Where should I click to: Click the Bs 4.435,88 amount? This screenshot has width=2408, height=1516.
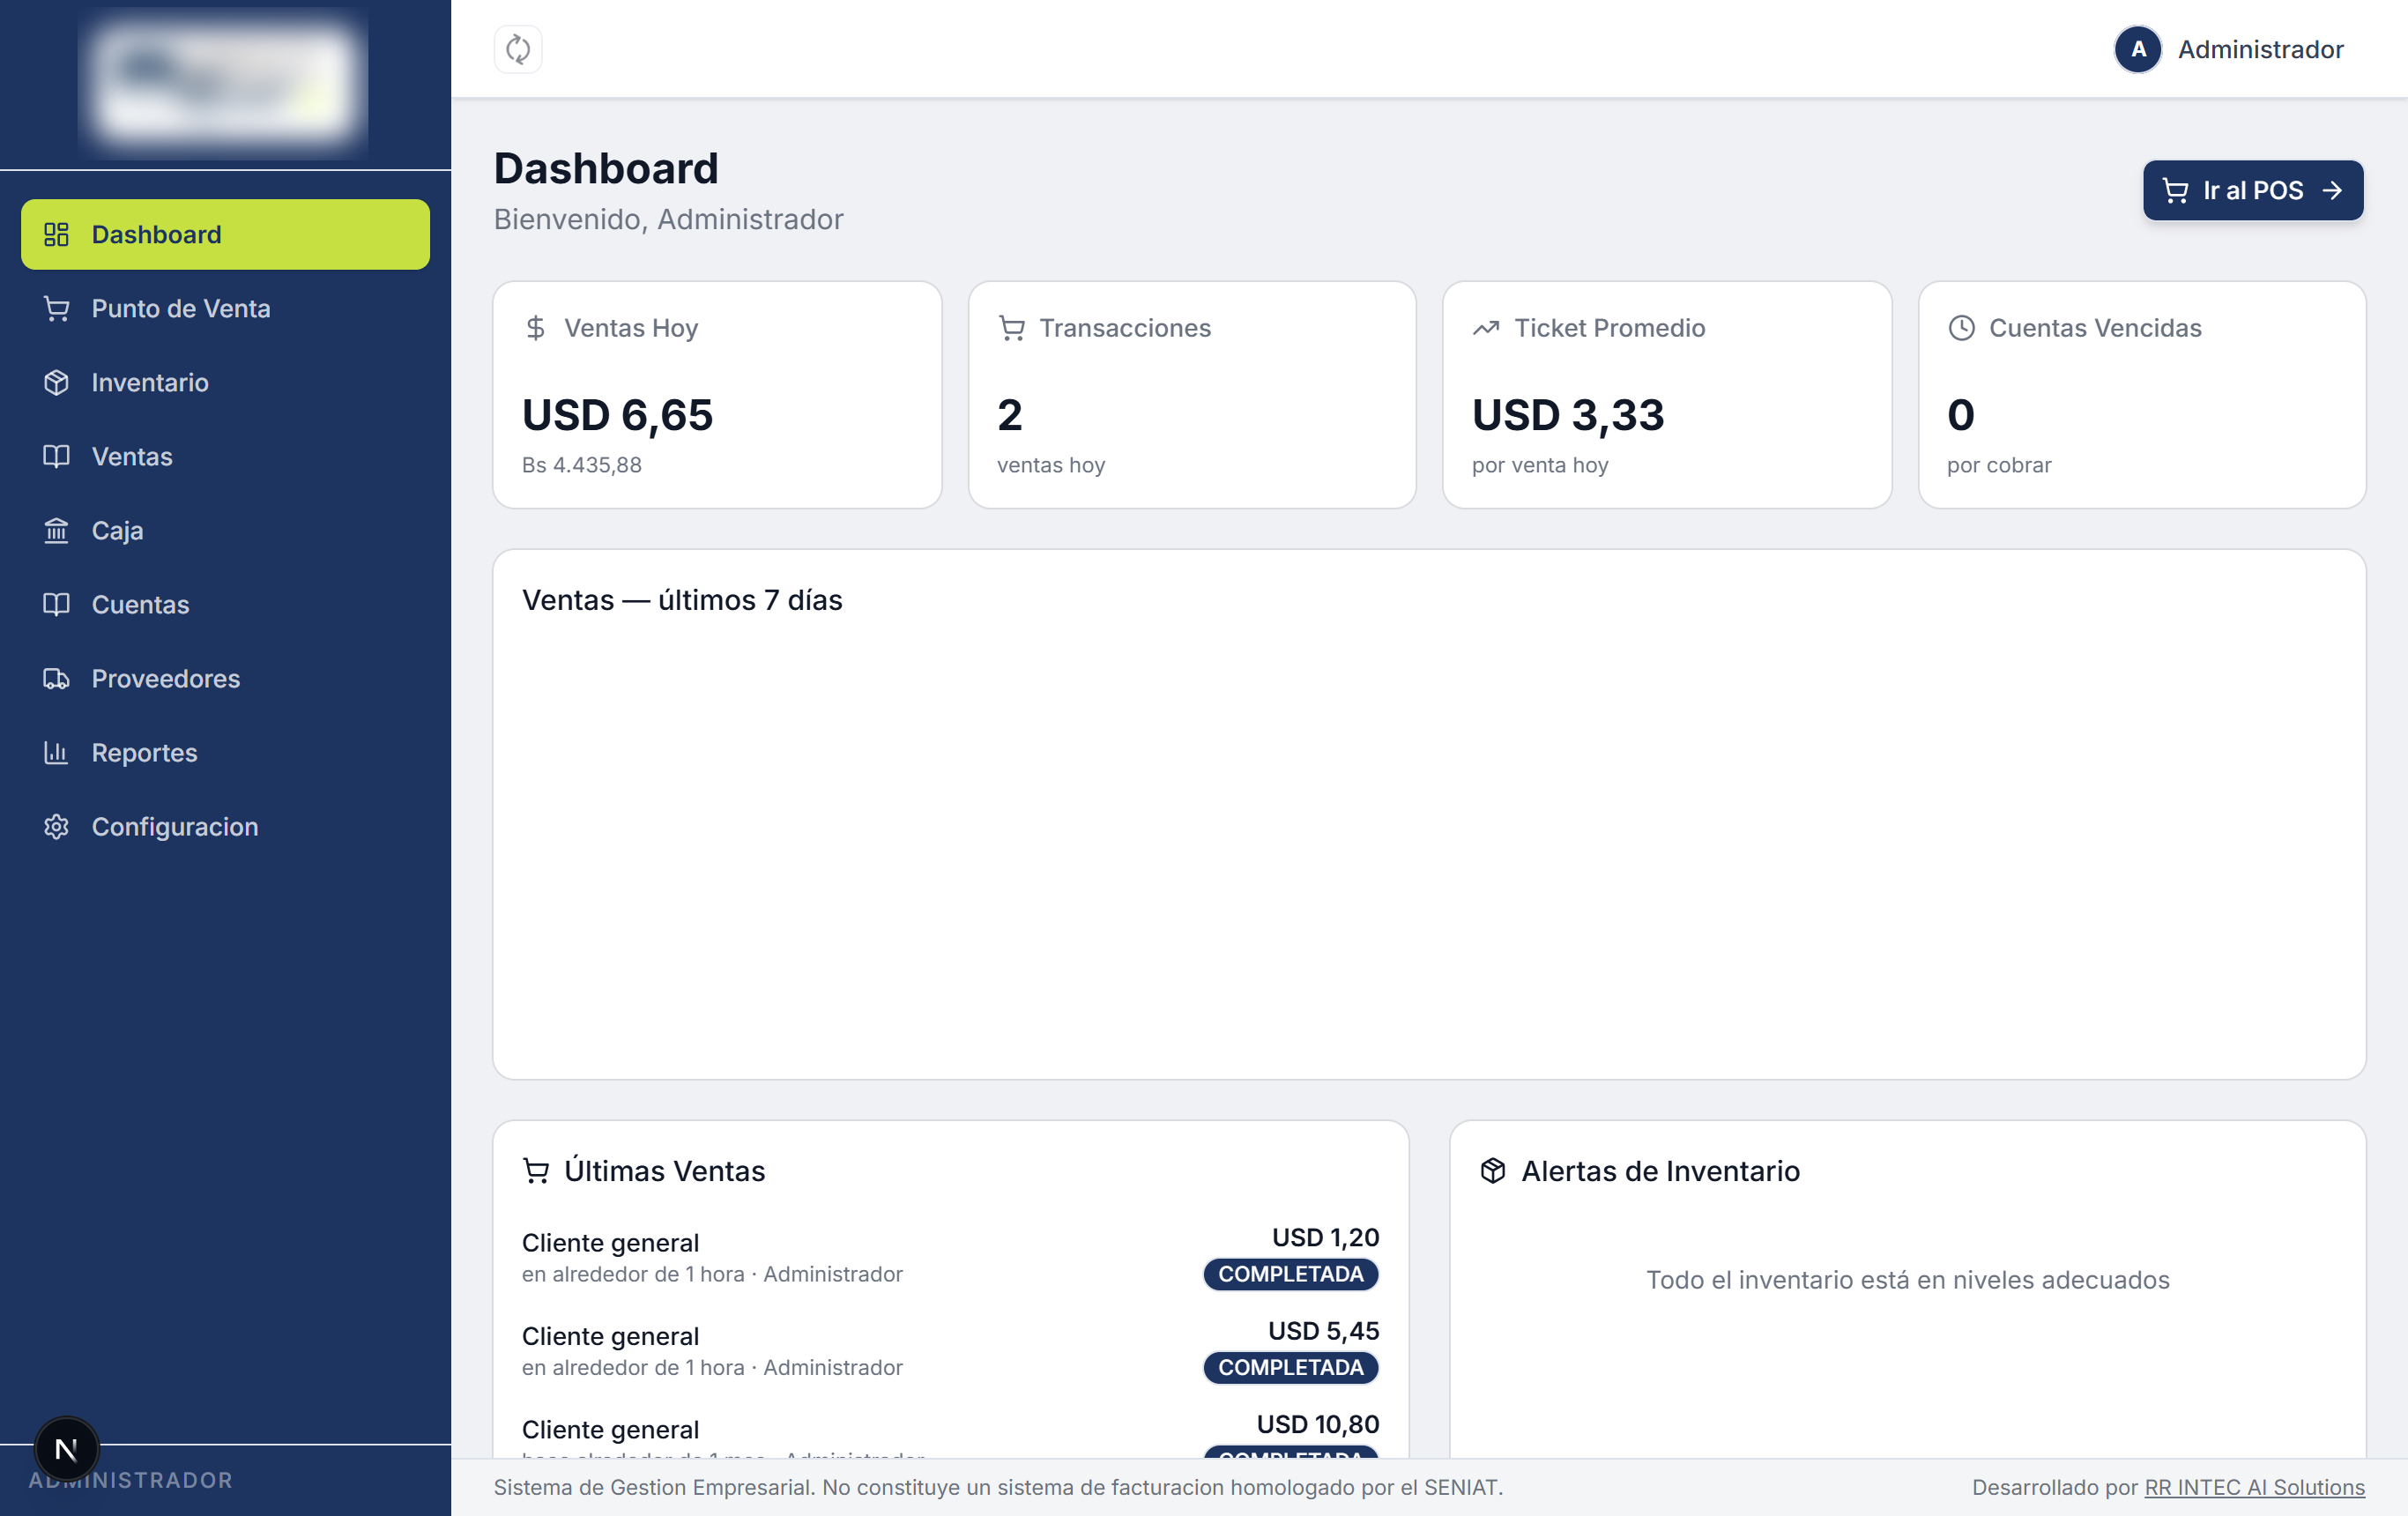pyautogui.click(x=581, y=465)
